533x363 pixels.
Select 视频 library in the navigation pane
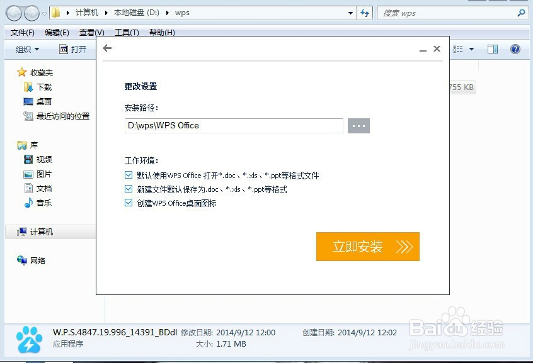point(44,160)
